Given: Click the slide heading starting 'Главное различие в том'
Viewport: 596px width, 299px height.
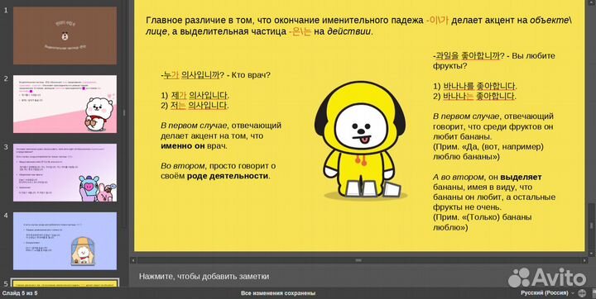Looking at the screenshot, I should [x=358, y=26].
